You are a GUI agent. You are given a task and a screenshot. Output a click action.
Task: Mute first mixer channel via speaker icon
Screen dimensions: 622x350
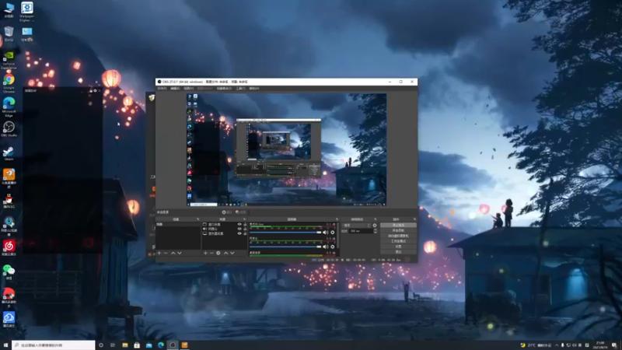325,233
